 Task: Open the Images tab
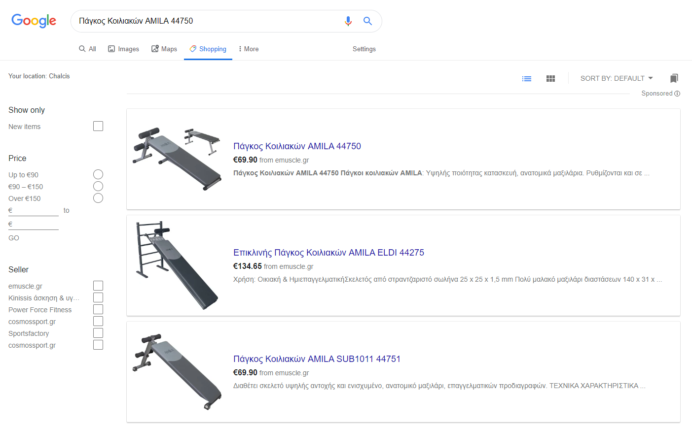click(x=123, y=49)
